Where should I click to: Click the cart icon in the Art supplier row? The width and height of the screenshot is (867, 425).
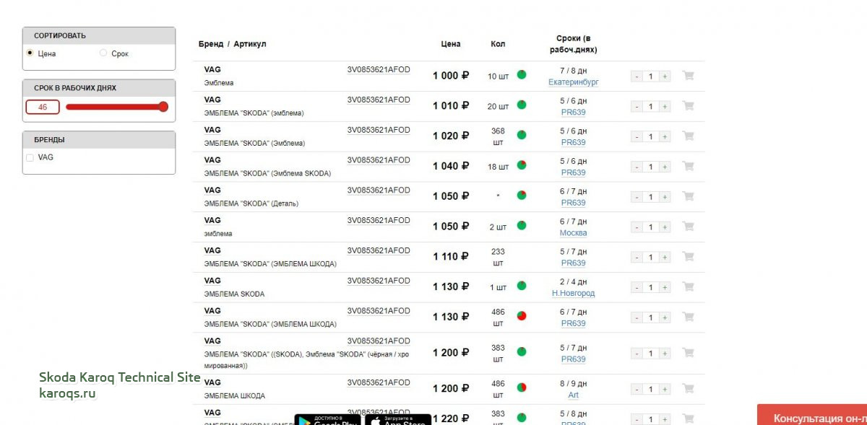click(688, 388)
